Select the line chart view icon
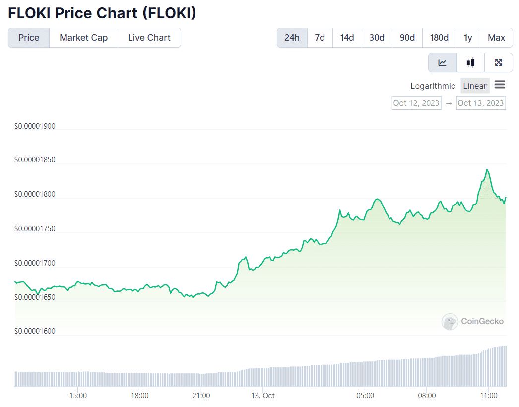This screenshot has height=407, width=519. (x=442, y=63)
